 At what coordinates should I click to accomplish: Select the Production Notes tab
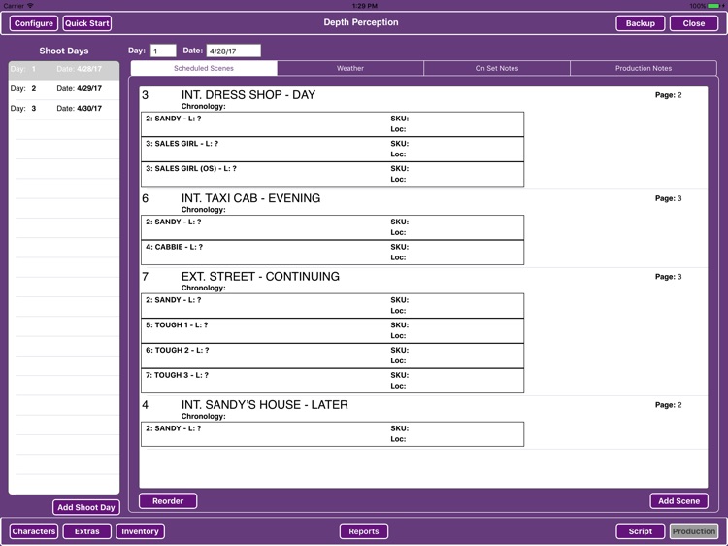[644, 68]
